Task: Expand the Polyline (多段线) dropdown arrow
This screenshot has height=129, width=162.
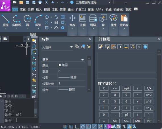Action: (x=17, y=28)
